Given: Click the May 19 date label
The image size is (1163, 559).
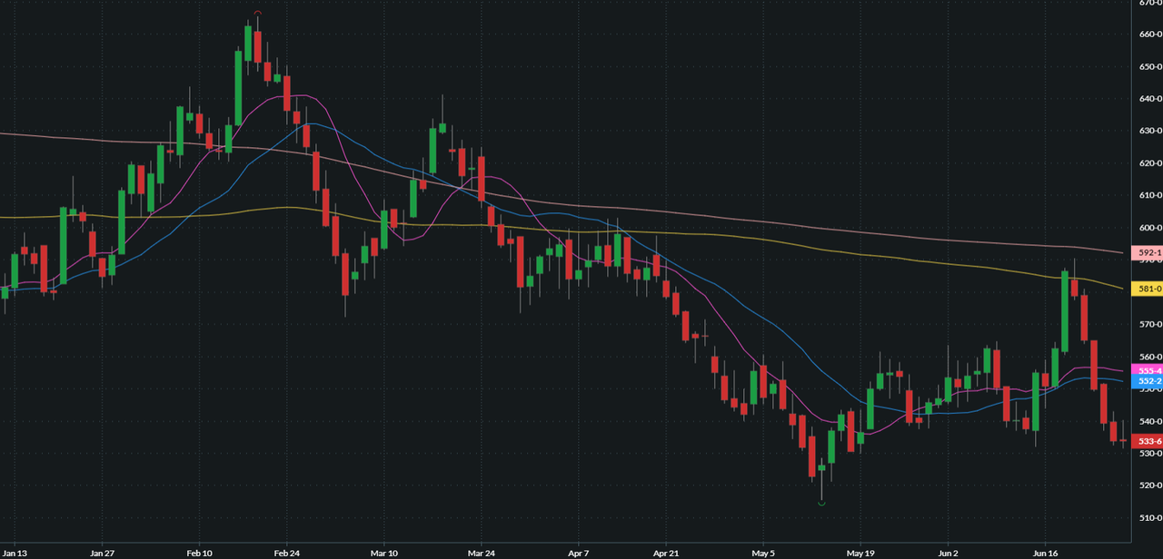Looking at the screenshot, I should tap(860, 553).
